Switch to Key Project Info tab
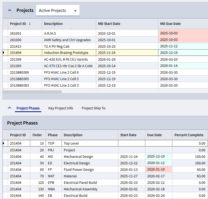 61,108
